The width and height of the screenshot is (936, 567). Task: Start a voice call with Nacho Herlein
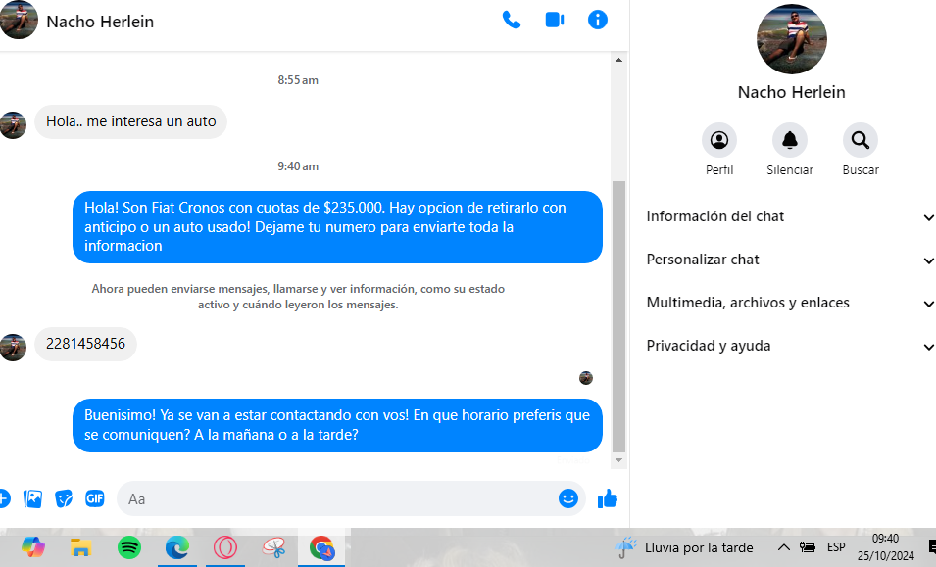click(512, 20)
